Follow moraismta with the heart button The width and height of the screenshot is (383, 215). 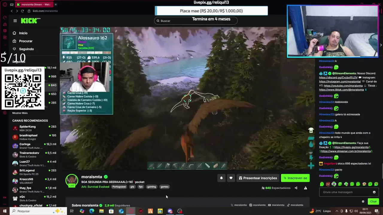[x=231, y=178]
